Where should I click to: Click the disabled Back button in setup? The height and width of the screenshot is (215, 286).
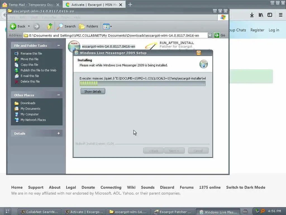153,151
